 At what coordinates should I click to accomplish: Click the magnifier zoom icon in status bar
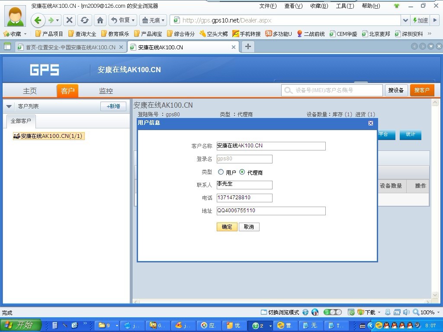pyautogui.click(x=416, y=312)
